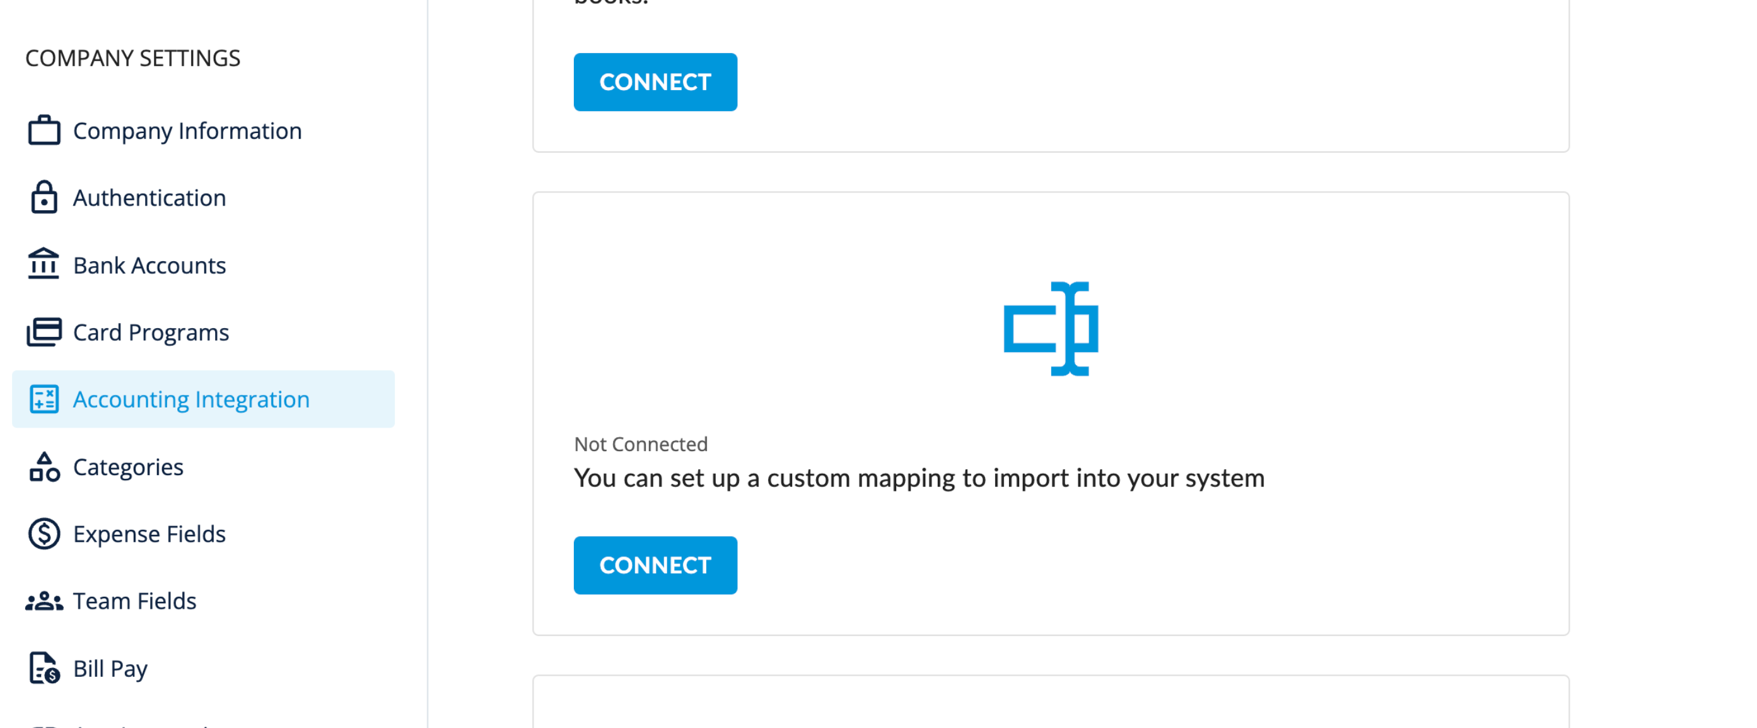Click the Bank Accounts building icon
Image resolution: width=1757 pixels, height=728 pixels.
point(44,264)
